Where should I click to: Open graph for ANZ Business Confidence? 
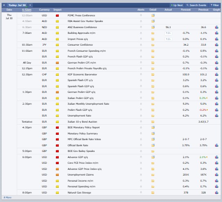(216, 27)
